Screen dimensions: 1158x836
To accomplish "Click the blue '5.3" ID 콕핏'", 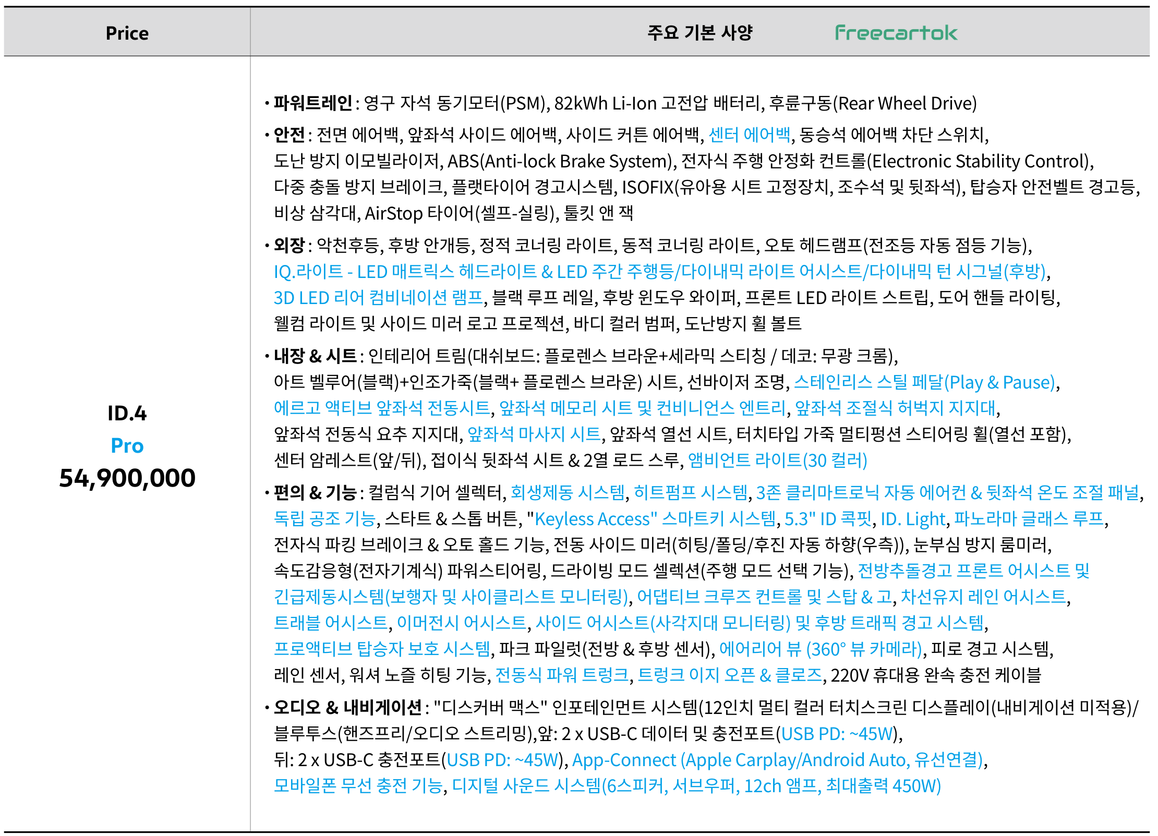I will pos(828,519).
